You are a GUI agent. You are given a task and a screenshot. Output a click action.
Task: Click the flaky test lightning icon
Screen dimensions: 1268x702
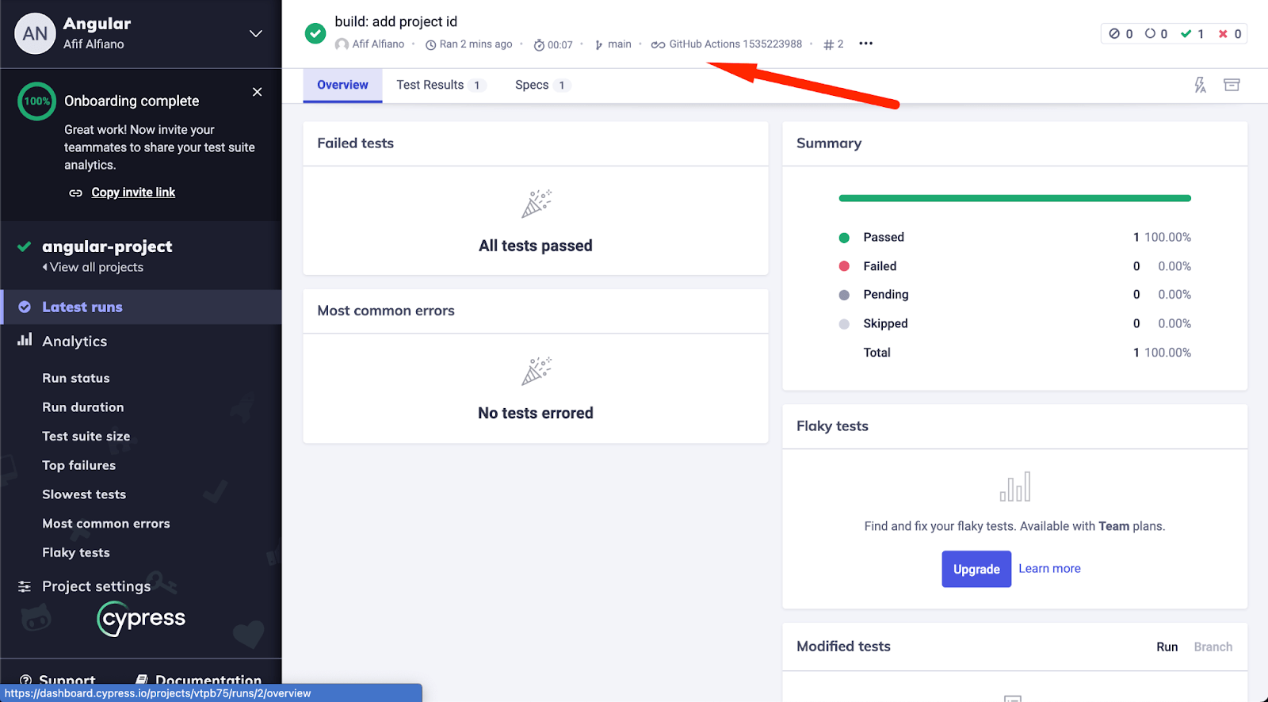[1201, 85]
